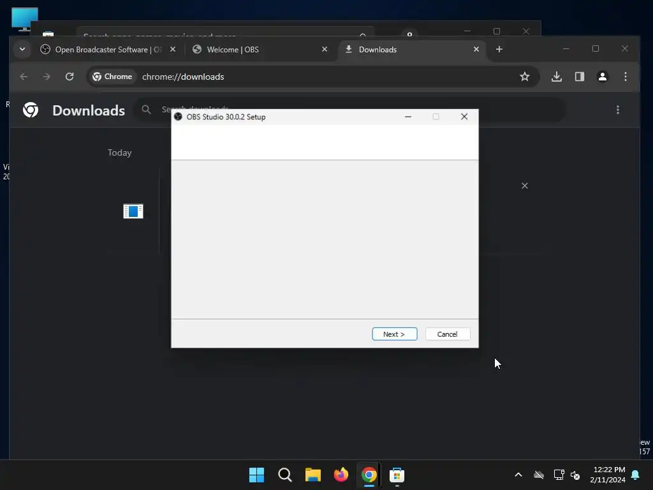653x490 pixels.
Task: Open the Chrome three-dot menu
Action: pos(626,77)
